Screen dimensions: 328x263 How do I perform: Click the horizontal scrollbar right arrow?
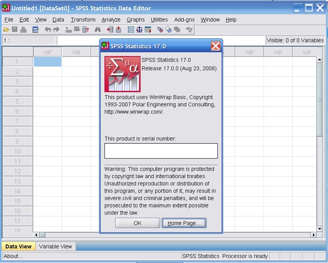click(x=314, y=235)
